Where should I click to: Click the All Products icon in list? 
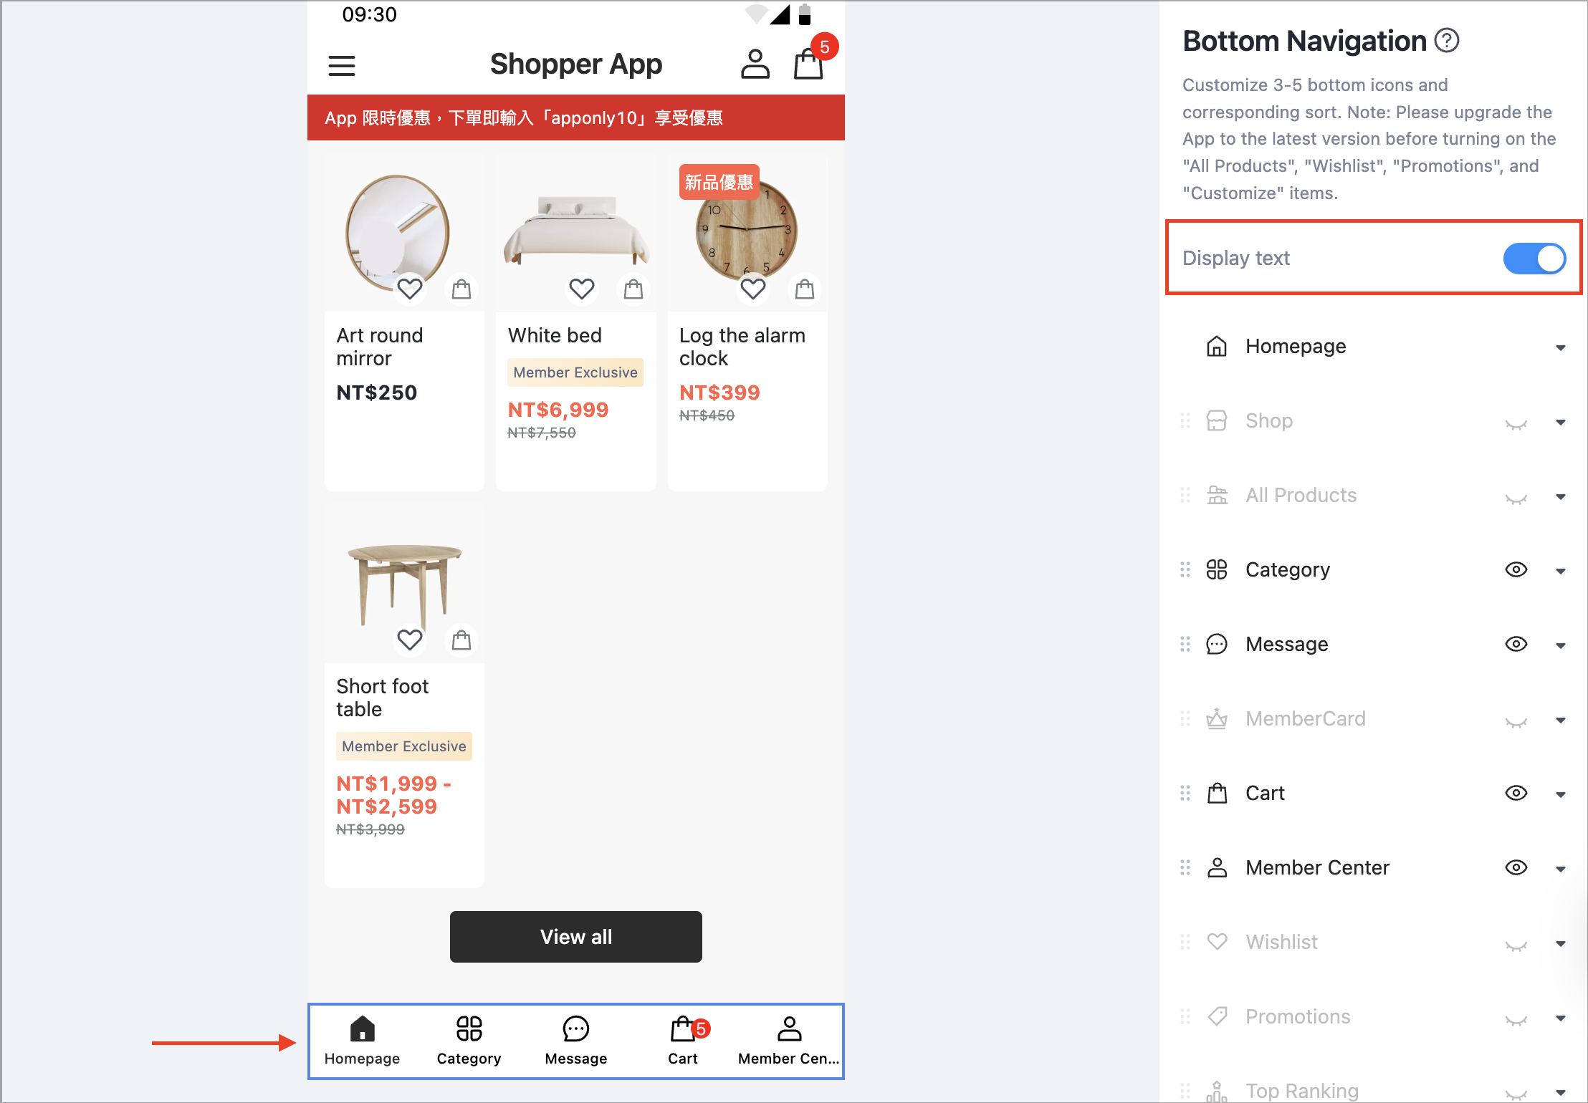coord(1217,496)
